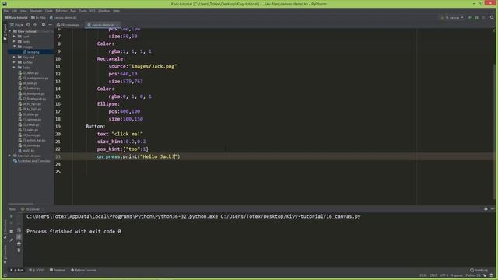The height and width of the screenshot is (280, 498).
Task: Toggle the 1: Project side tab
Action: [x=5, y=32]
